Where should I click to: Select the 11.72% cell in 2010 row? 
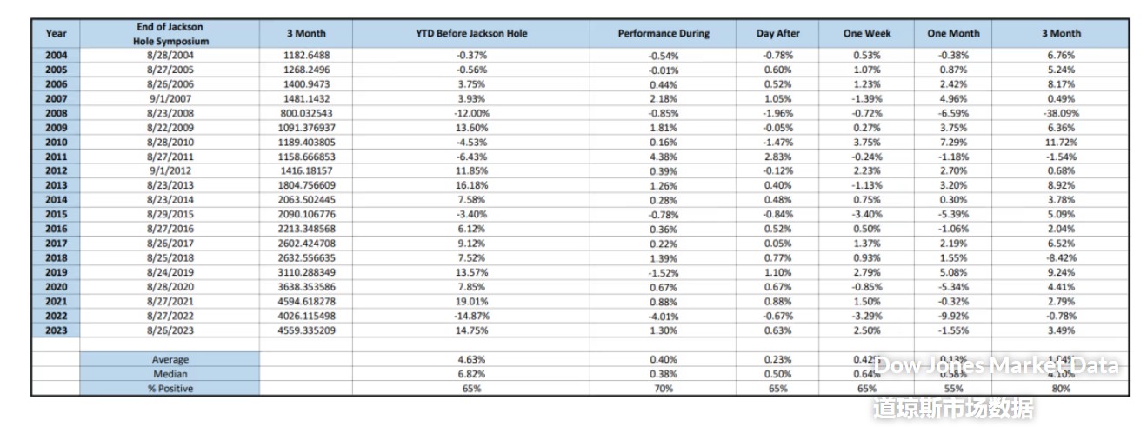click(x=1061, y=142)
